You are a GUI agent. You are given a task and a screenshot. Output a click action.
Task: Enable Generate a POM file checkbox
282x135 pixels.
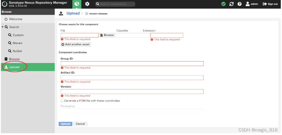click(x=62, y=101)
